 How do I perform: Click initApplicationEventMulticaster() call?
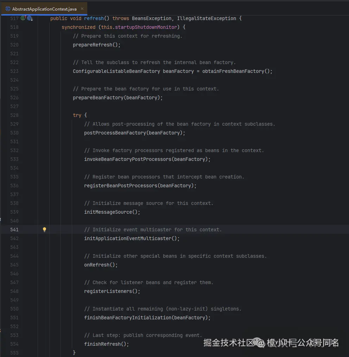click(132, 239)
